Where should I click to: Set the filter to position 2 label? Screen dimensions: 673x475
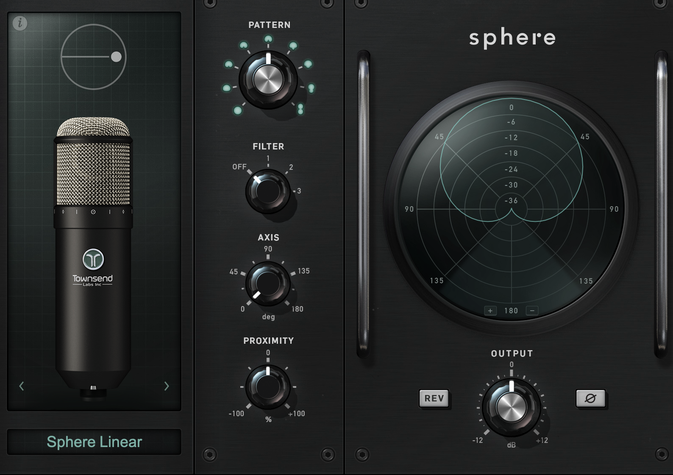pos(291,167)
